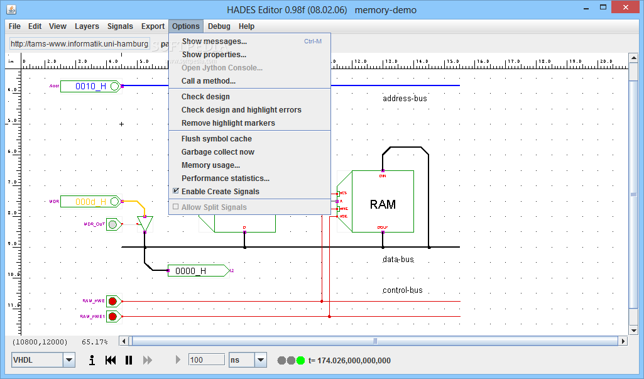This screenshot has height=379, width=644.
Task: Click the address-bus label
Action: (405, 98)
